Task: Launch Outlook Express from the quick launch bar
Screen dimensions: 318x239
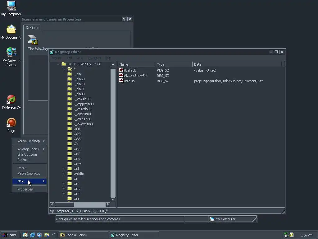Action: pyautogui.click(x=39, y=235)
